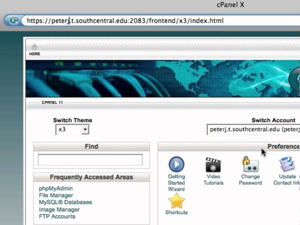
Task: Click the Frequently Accessed Areas header
Action: coord(91,177)
